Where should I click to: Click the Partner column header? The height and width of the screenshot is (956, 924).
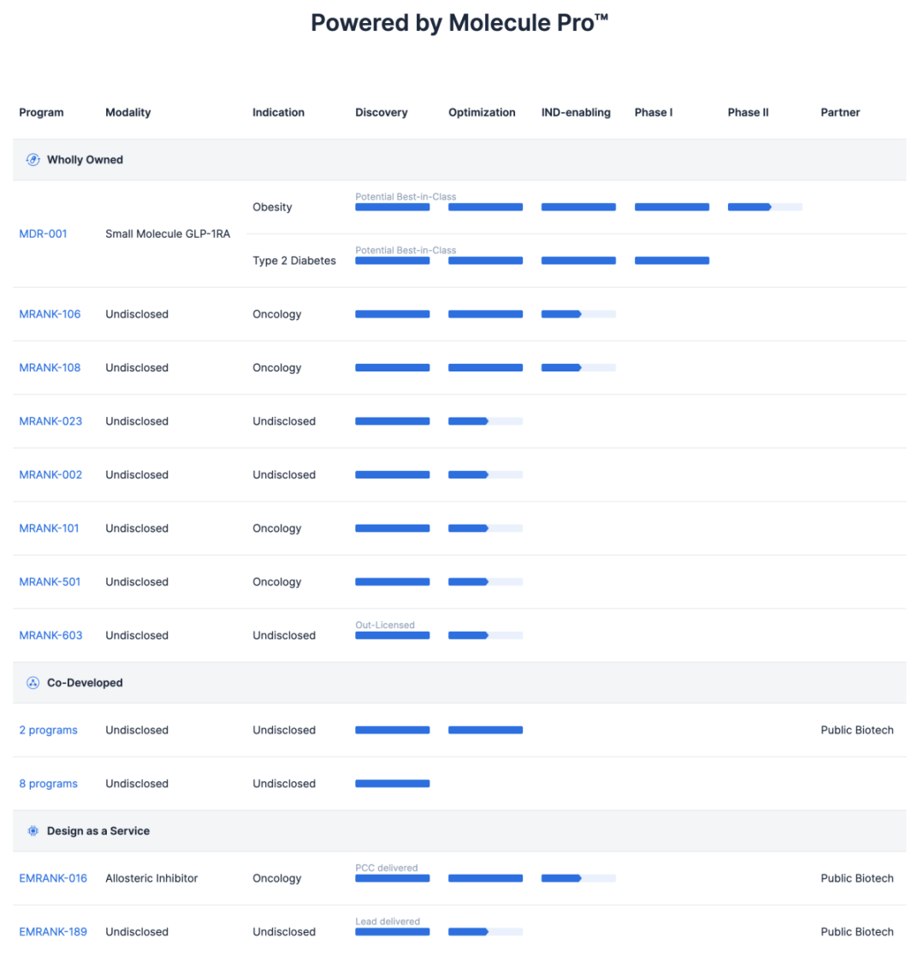click(840, 112)
